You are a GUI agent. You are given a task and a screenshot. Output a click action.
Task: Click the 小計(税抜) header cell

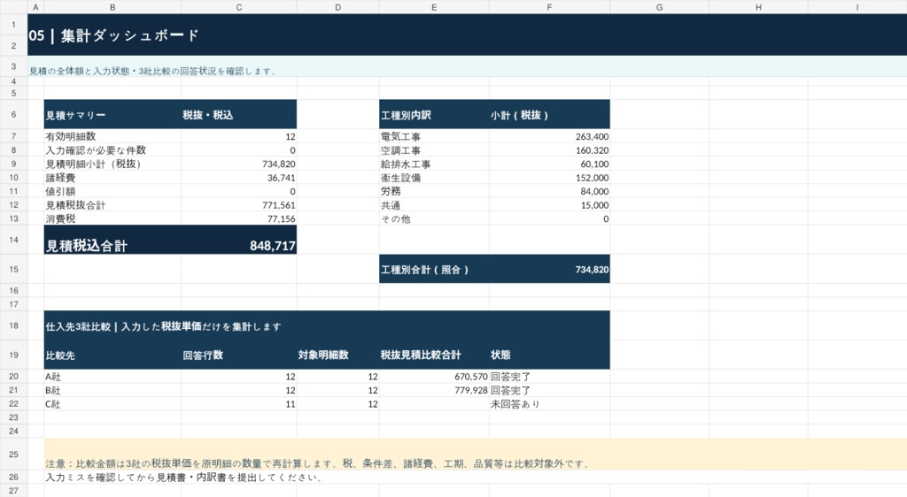tap(549, 114)
